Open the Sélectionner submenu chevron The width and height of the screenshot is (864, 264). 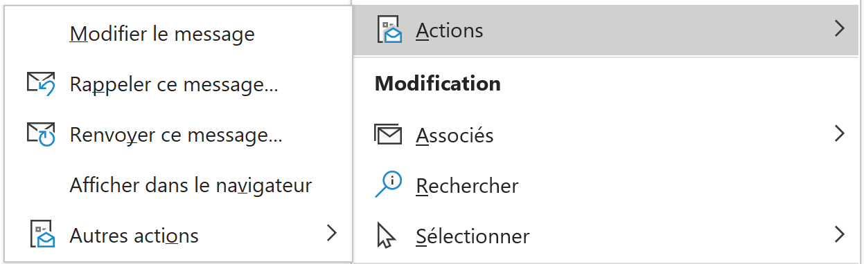pyautogui.click(x=840, y=234)
